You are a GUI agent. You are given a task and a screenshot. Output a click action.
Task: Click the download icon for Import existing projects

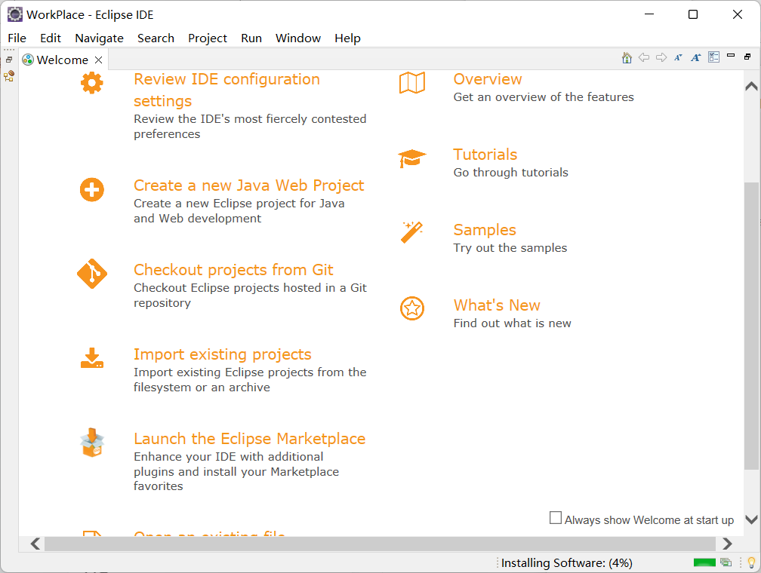click(x=92, y=358)
